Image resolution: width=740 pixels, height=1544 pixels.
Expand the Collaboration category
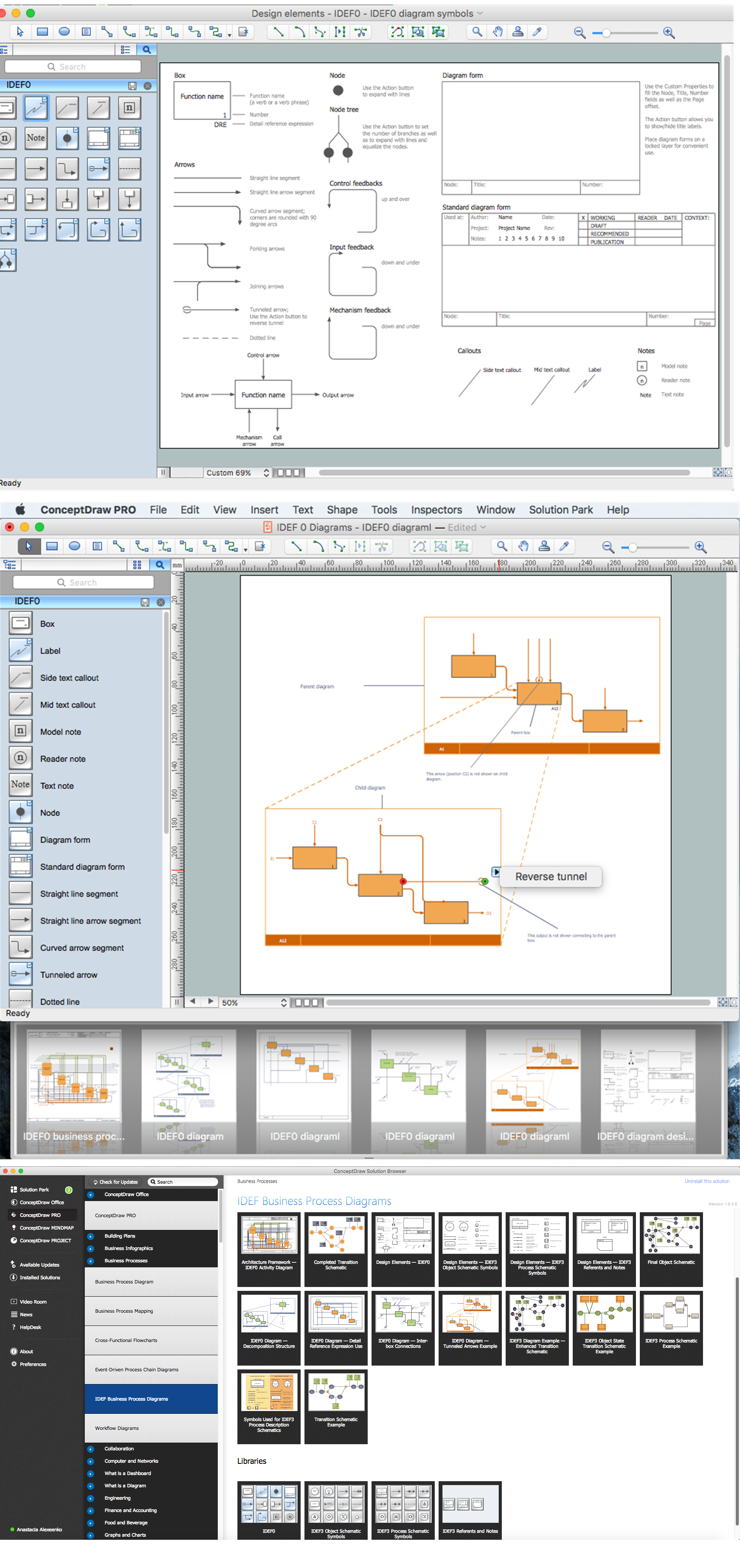click(x=91, y=1449)
